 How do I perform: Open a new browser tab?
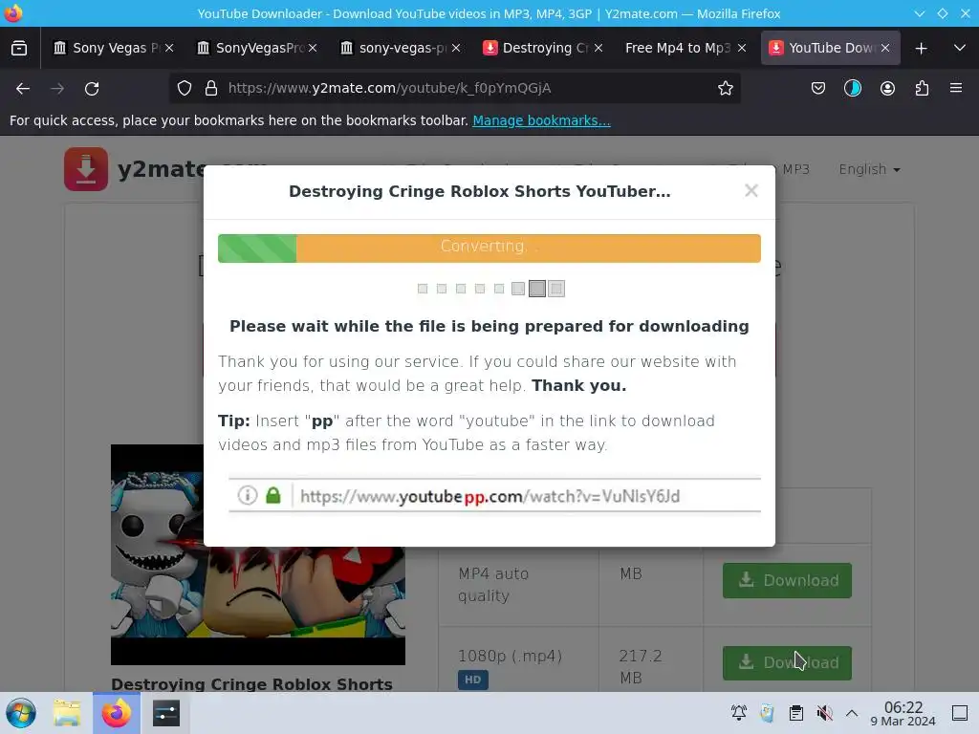point(921,48)
